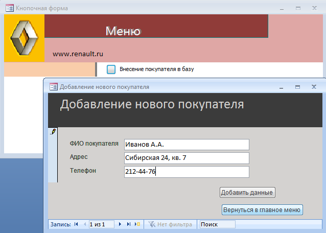
Task: Click the record number box 1 из 1
Action: (x=102, y=224)
